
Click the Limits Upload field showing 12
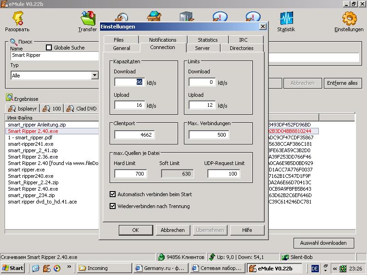click(x=202, y=105)
